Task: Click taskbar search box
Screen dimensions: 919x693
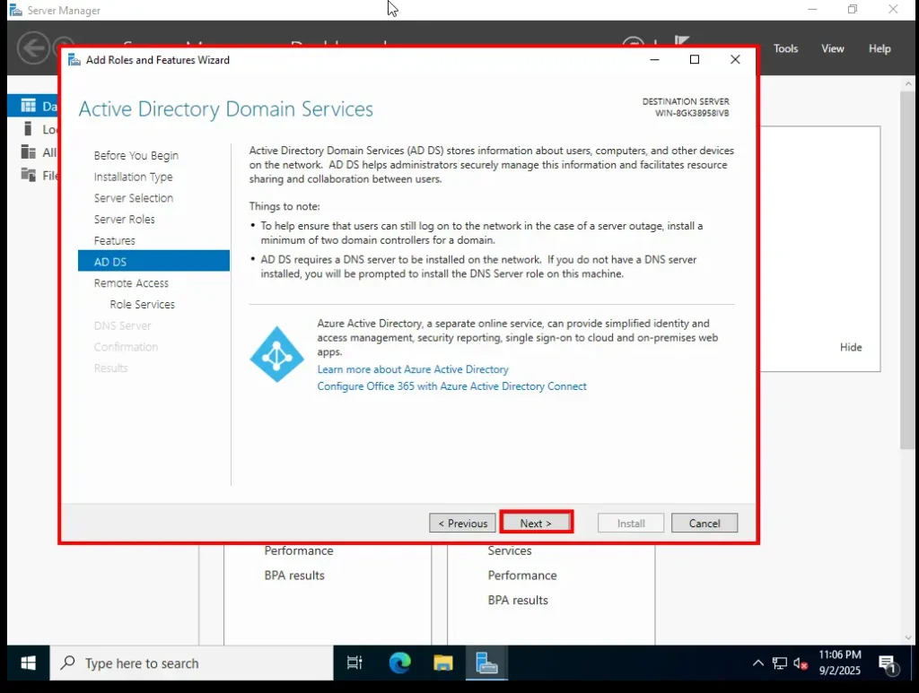Action: [192, 663]
